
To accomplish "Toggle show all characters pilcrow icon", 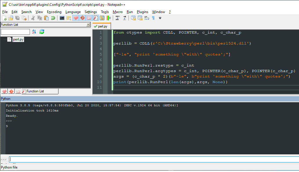I will coord(153,18).
